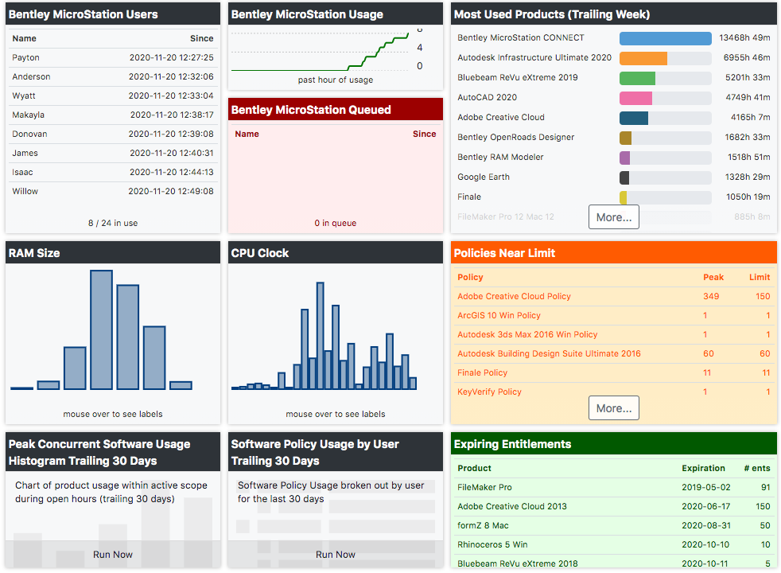Click Bluebeam ReVu eXtreme 2019 product name
Image resolution: width=781 pixels, height=573 pixels.
518,78
